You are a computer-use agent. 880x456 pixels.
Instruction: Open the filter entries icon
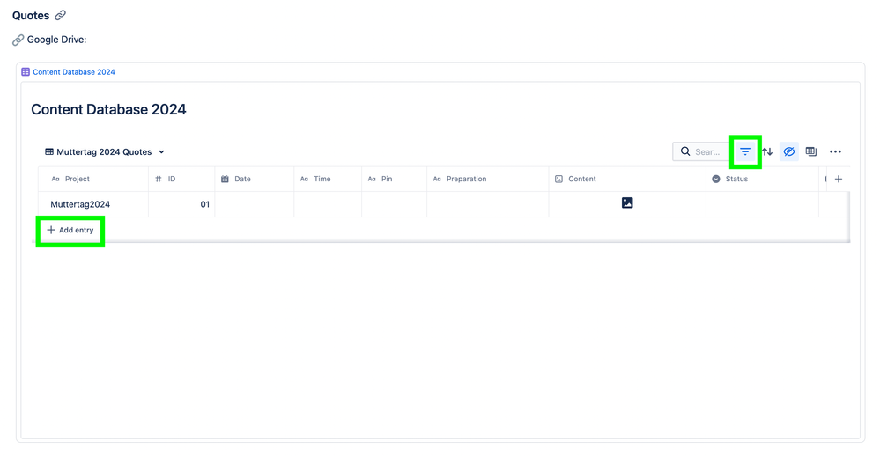pos(745,151)
